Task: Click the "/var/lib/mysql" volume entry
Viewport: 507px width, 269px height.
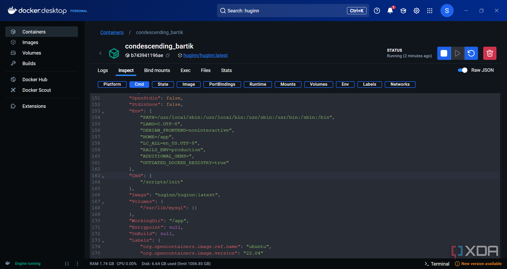Action: point(169,208)
